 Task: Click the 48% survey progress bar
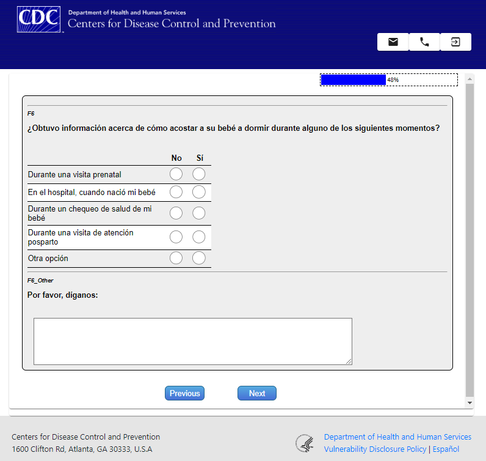[x=388, y=80]
